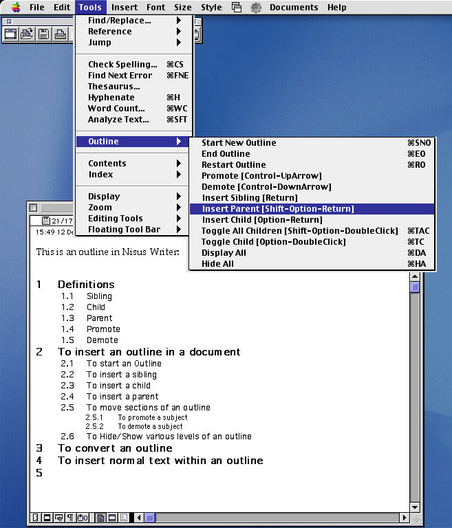The width and height of the screenshot is (452, 528).
Task: Open the File menu
Action: 36,7
